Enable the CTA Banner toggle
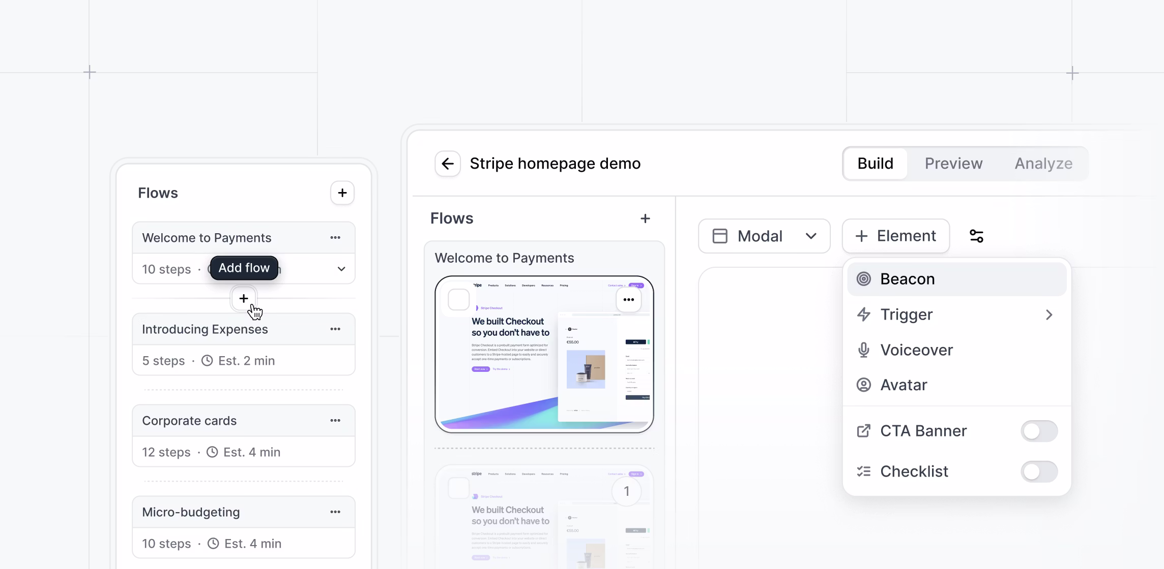 click(1039, 430)
